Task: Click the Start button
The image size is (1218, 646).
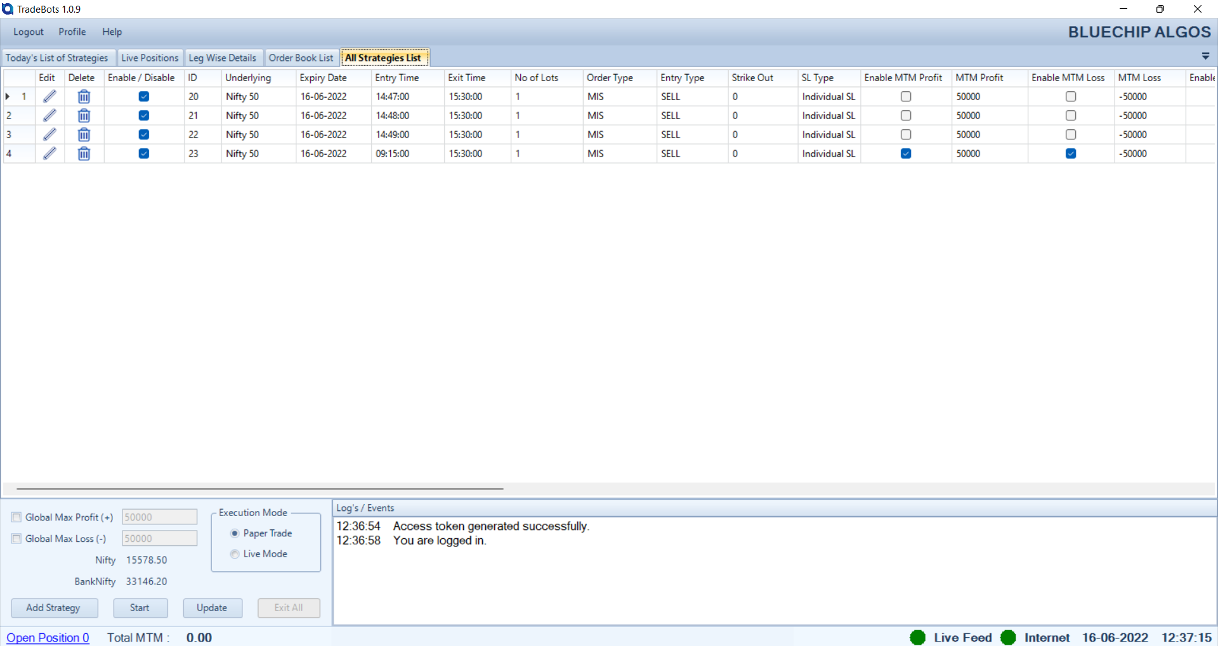Action: [x=140, y=608]
